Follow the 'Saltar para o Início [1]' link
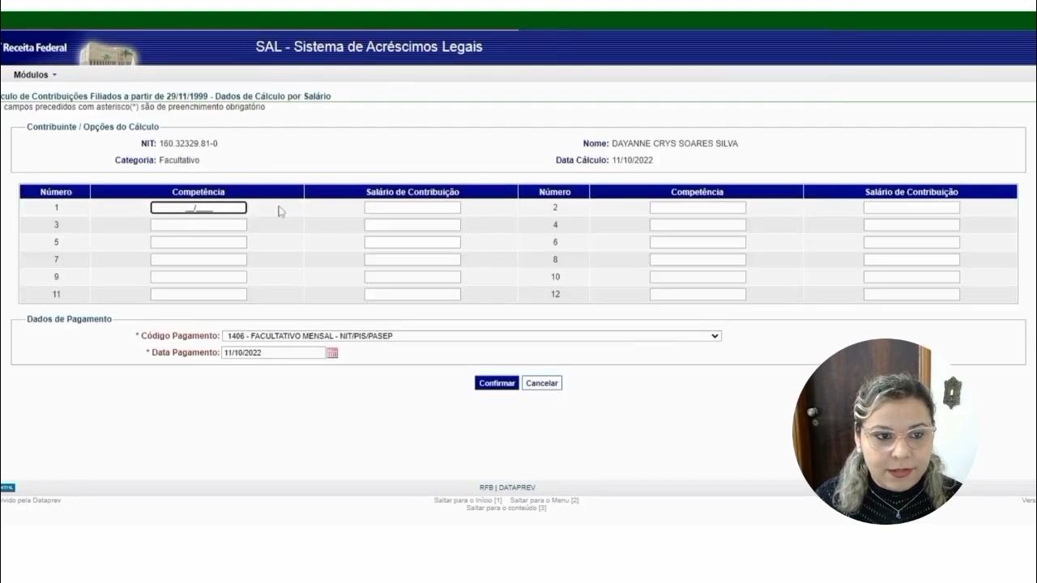Image resolution: width=1037 pixels, height=583 pixels. tap(467, 500)
